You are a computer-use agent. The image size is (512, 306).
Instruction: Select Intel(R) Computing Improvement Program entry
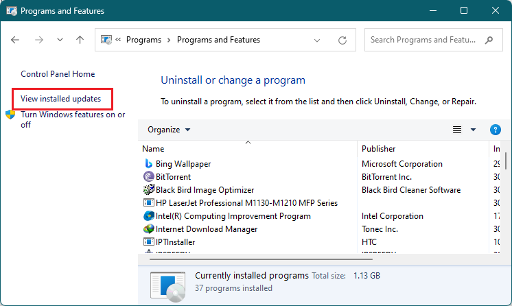[x=233, y=216]
